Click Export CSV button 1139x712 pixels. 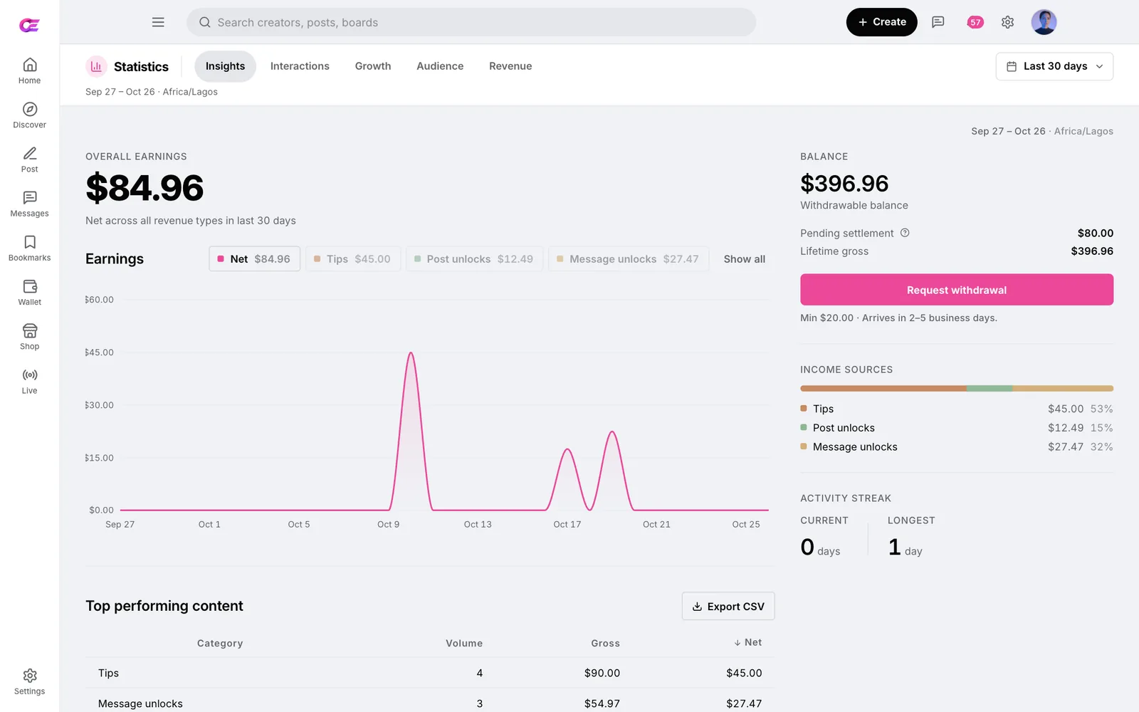pos(728,606)
